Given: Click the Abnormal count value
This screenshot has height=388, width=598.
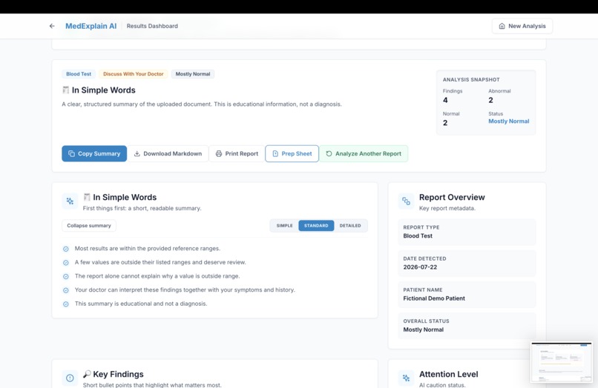Looking at the screenshot, I should pos(491,100).
